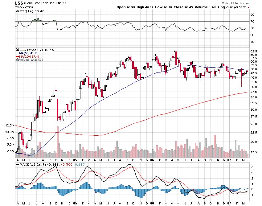The height and width of the screenshot is (206, 262).
Task: Click the 17.5 price axis label
Action: point(254,152)
